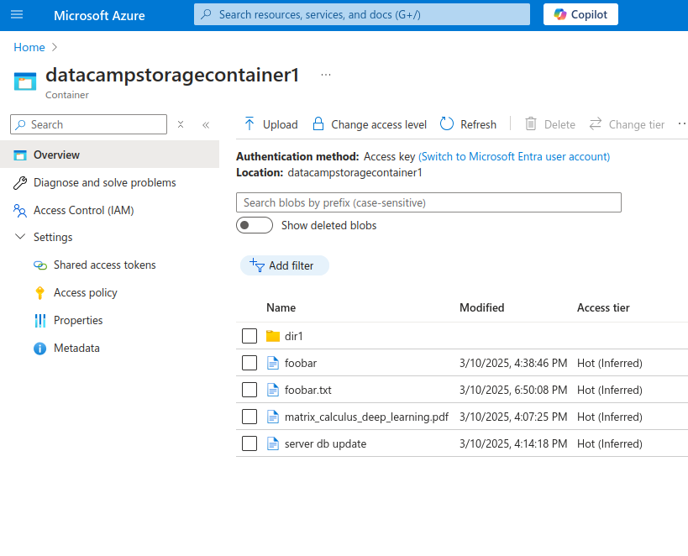Image resolution: width=688 pixels, height=556 pixels.
Task: Check the foobar.txt row checkbox
Action: pos(249,390)
